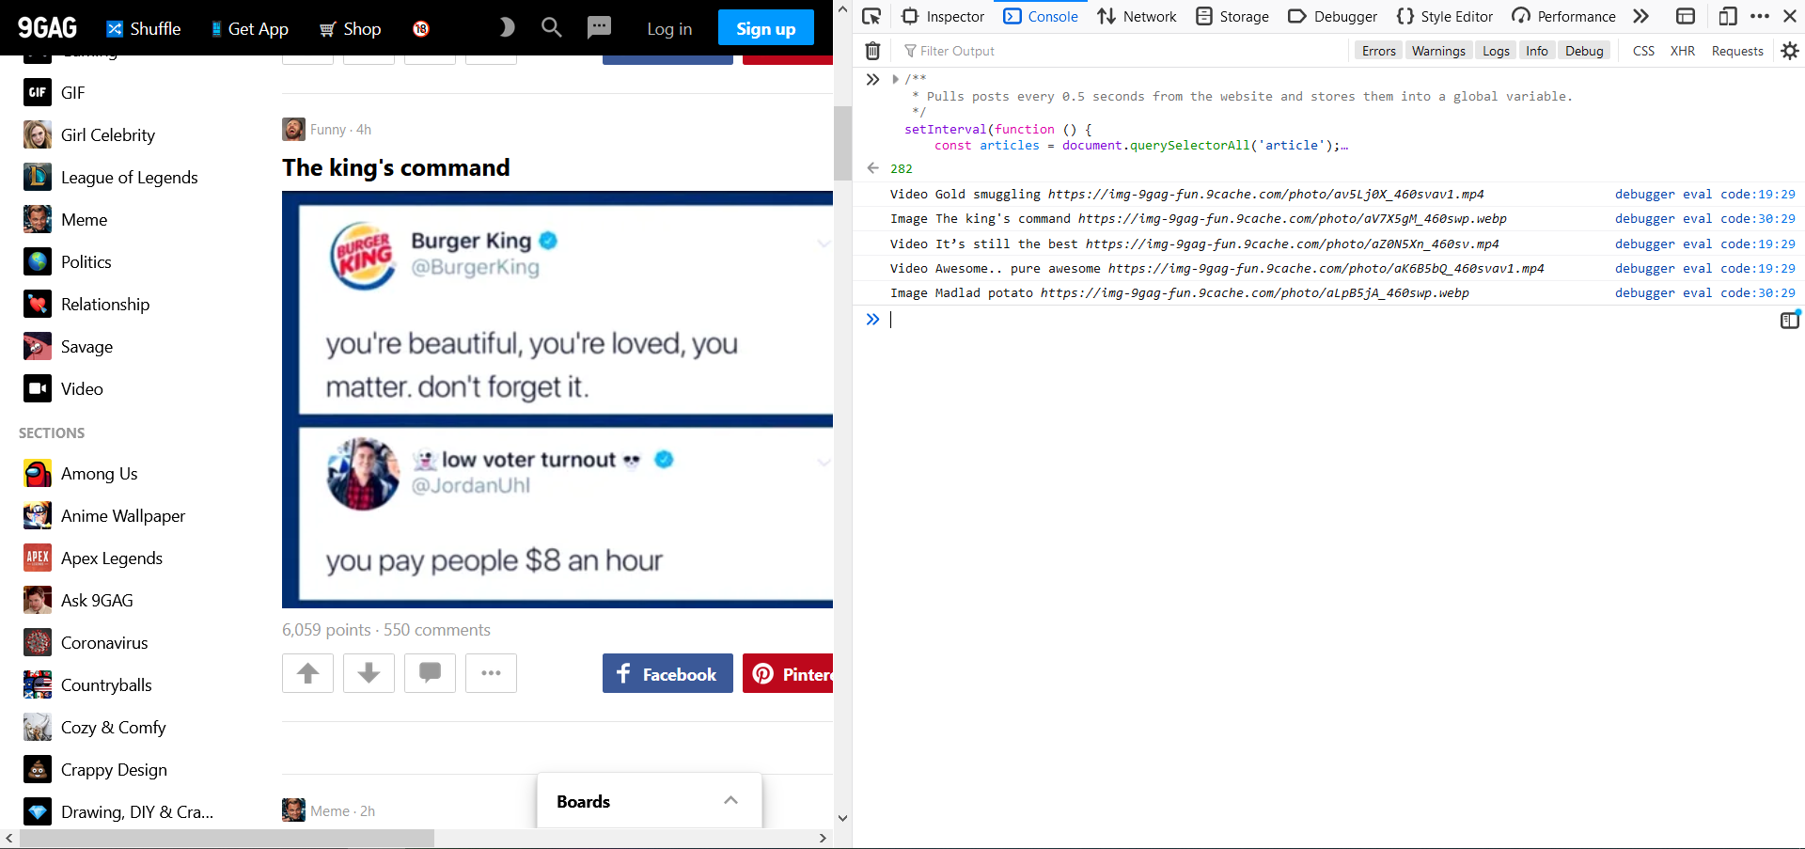Viewport: 1805px width, 849px height.
Task: Share post on Facebook
Action: (667, 673)
